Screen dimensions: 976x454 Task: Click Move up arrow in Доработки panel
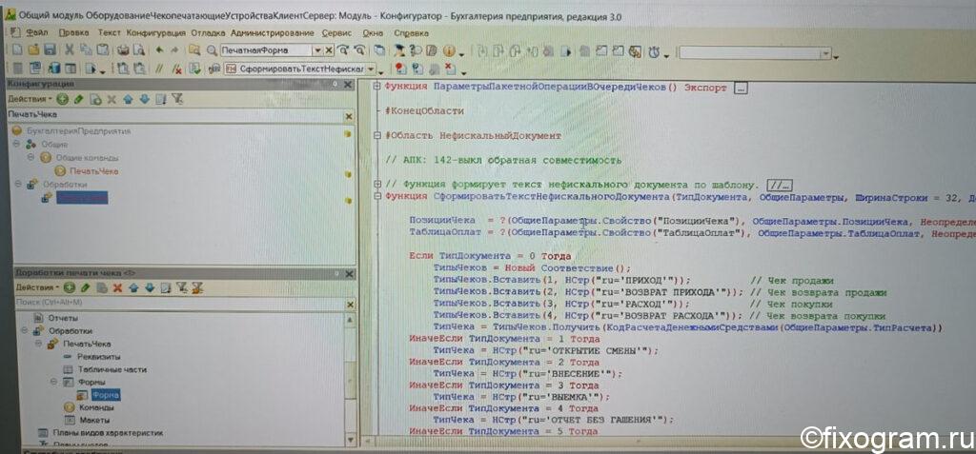pyautogui.click(x=132, y=287)
